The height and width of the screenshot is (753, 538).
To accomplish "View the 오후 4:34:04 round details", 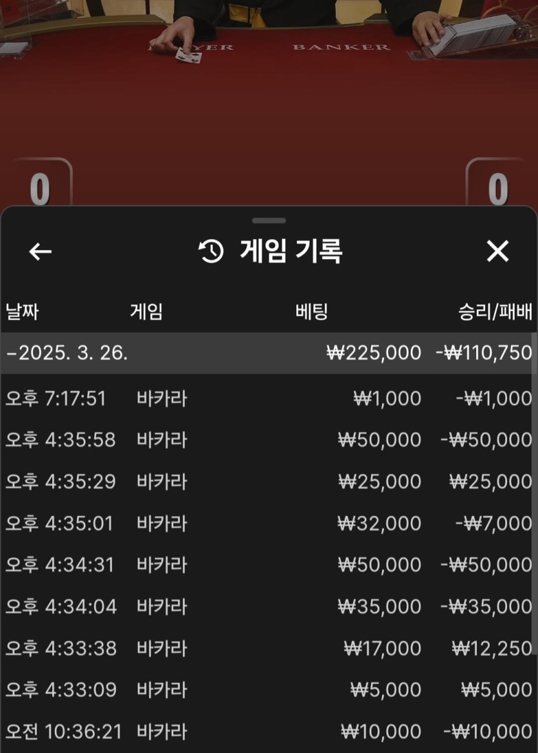I will coord(268,606).
